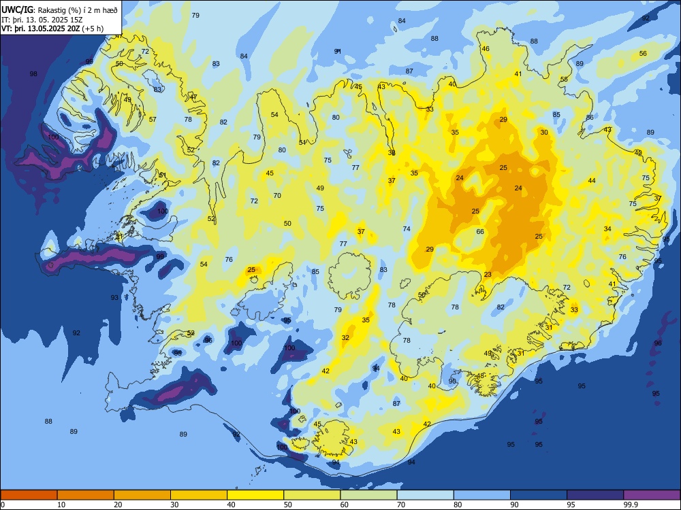The height and width of the screenshot is (510, 681).
Task: Click the map value 46 on the northern peninsula
Action: [486, 49]
